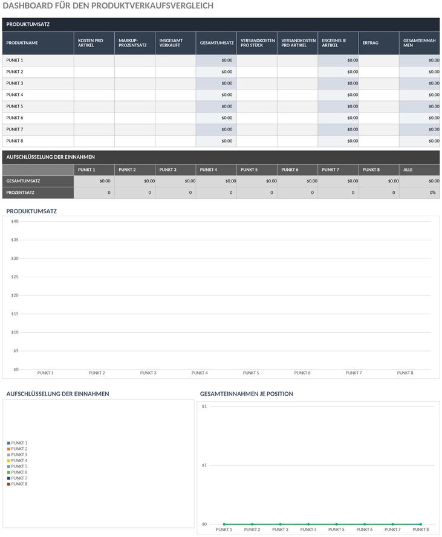Viewport: 442px width, 537px height.
Task: Select the Ergebnis je Artikel value for PUNKT 6
Action: click(x=338, y=118)
